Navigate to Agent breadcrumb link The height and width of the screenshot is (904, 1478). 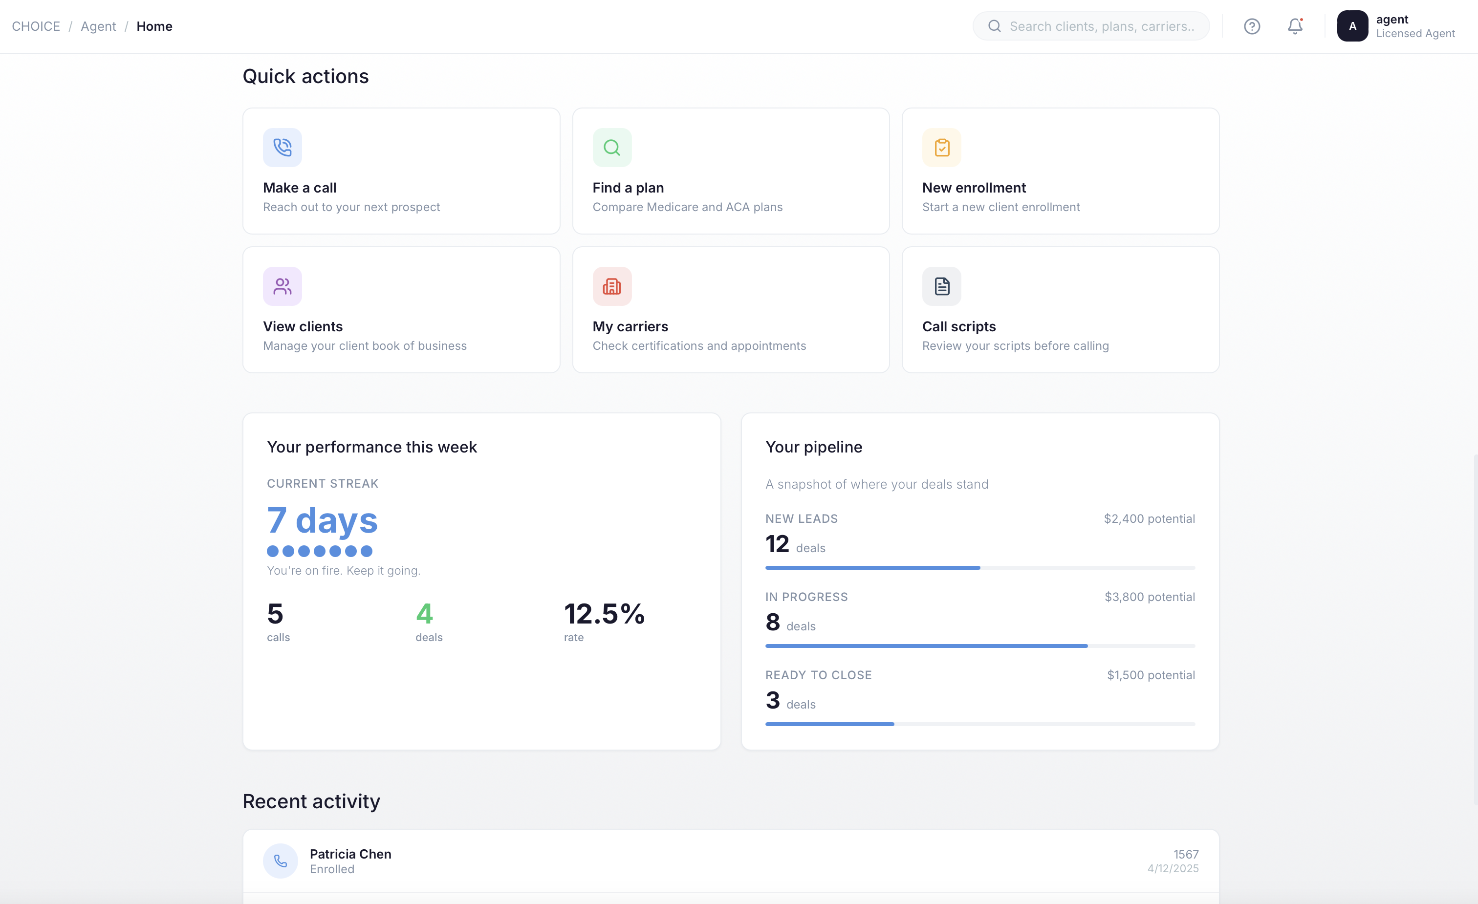tap(98, 26)
